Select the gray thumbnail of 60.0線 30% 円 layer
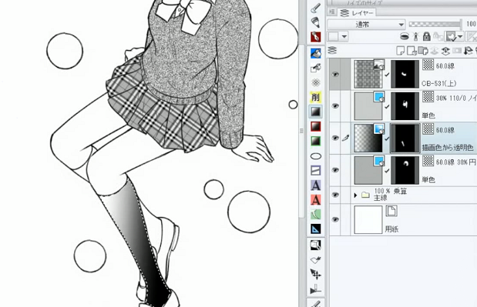 pos(368,170)
